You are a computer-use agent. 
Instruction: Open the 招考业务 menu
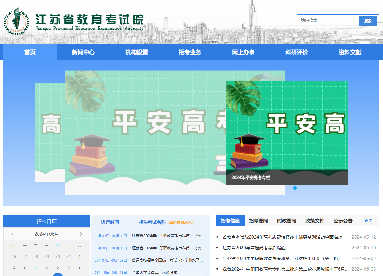click(190, 52)
